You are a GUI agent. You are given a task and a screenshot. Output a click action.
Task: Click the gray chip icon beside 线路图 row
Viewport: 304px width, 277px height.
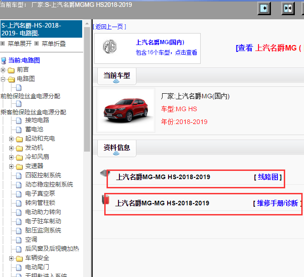tap(105, 173)
